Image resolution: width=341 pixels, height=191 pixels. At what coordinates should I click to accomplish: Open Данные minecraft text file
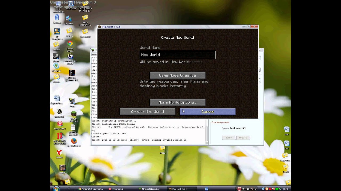point(73,130)
